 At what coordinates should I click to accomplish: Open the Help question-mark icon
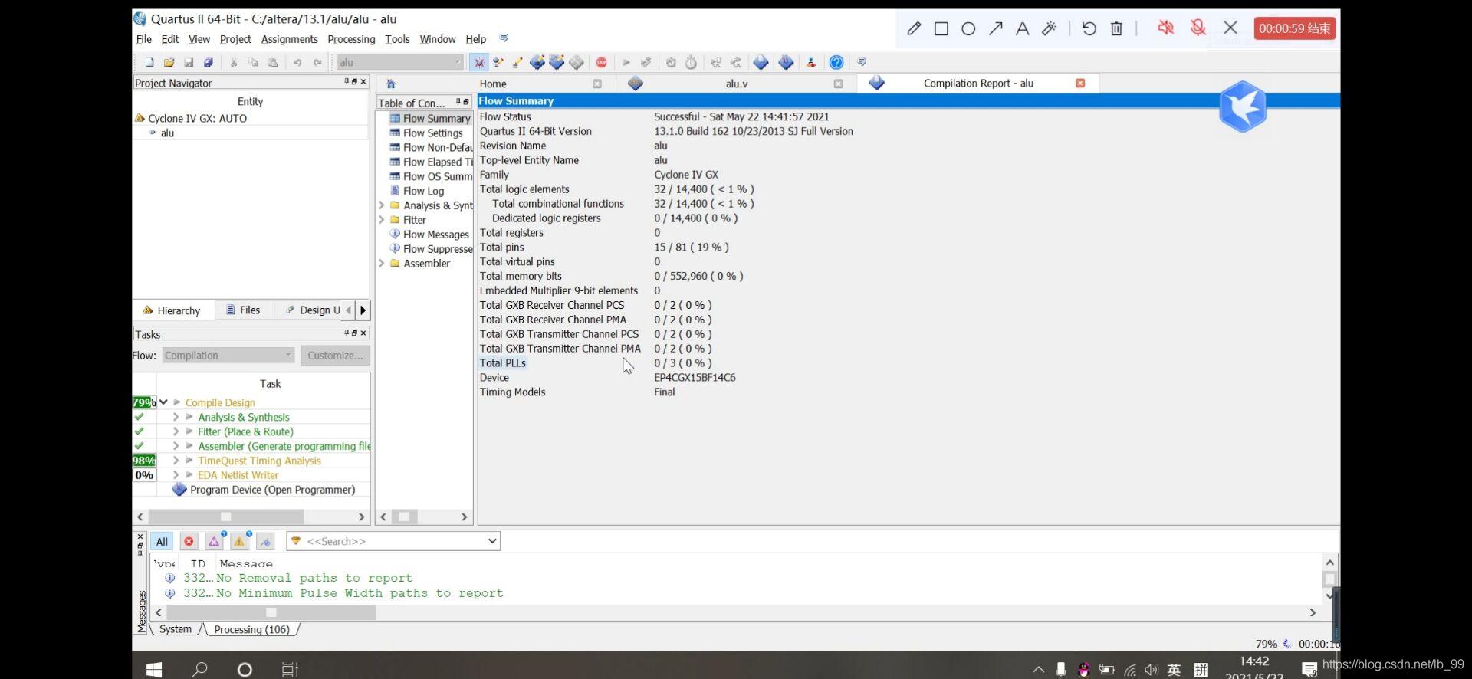click(x=836, y=62)
